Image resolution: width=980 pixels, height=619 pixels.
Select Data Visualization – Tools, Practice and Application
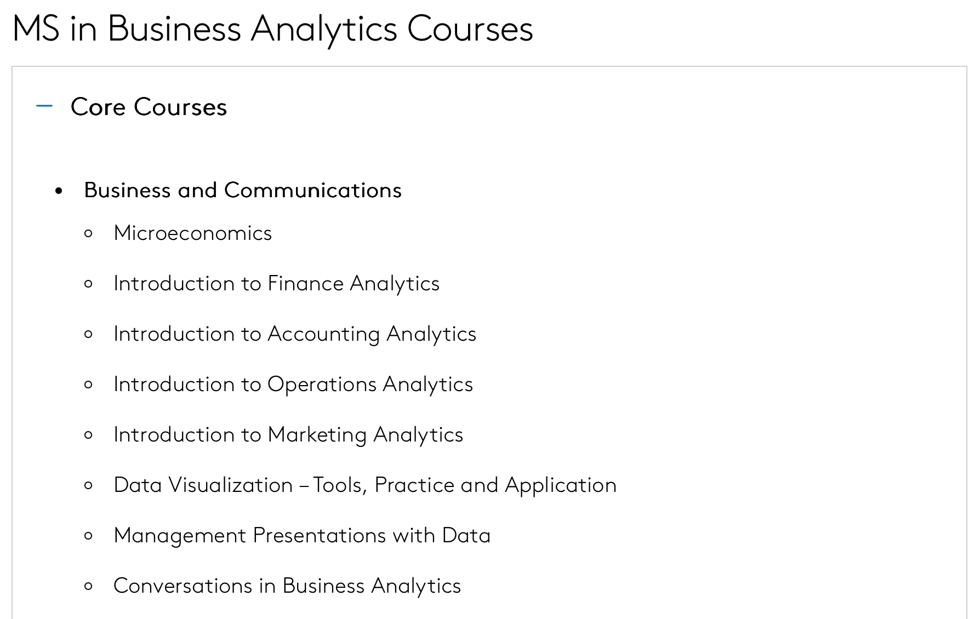tap(364, 485)
